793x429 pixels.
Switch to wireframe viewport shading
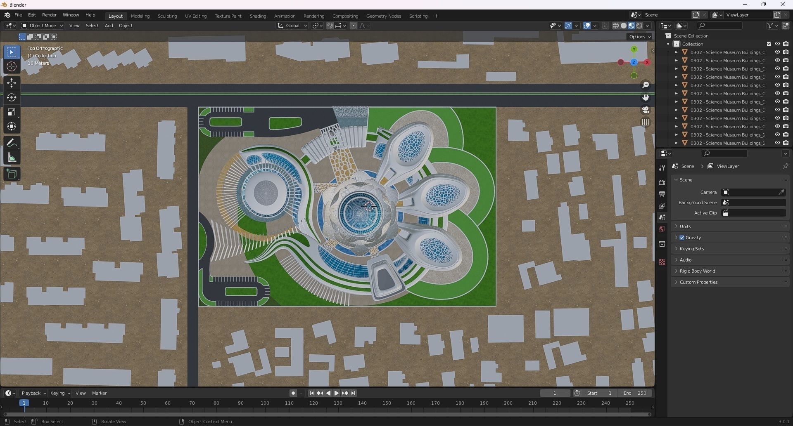[x=615, y=26]
